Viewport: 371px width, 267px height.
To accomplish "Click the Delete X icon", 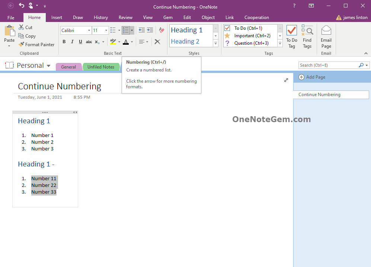I will pos(157,42).
